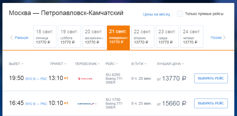Switch to 24 сент. четверг date

click(x=192, y=37)
